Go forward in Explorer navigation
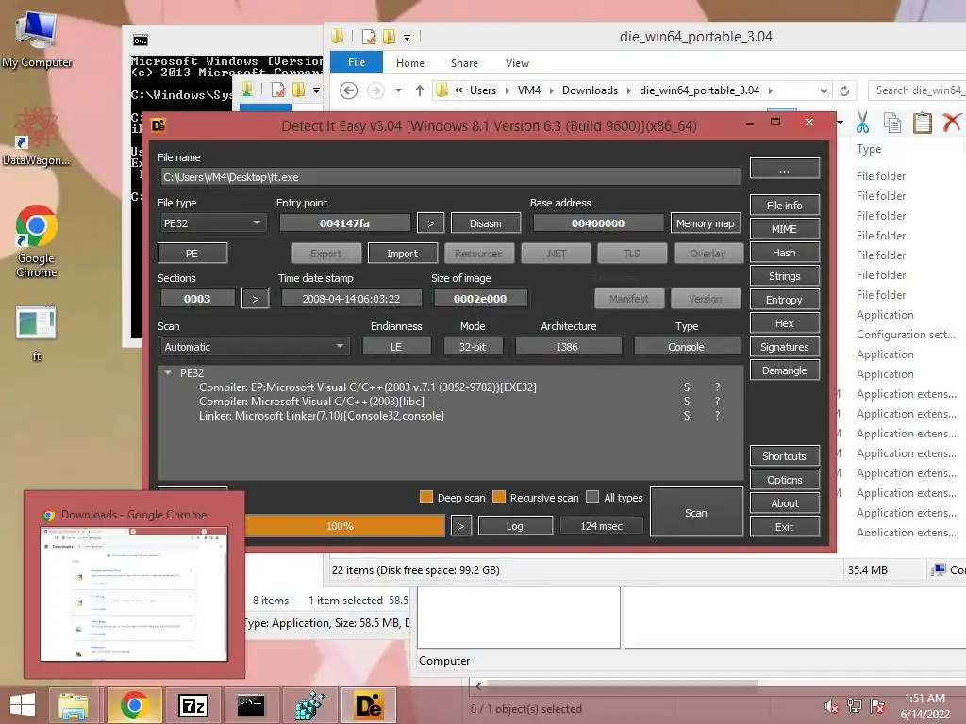This screenshot has height=724, width=966. (375, 90)
